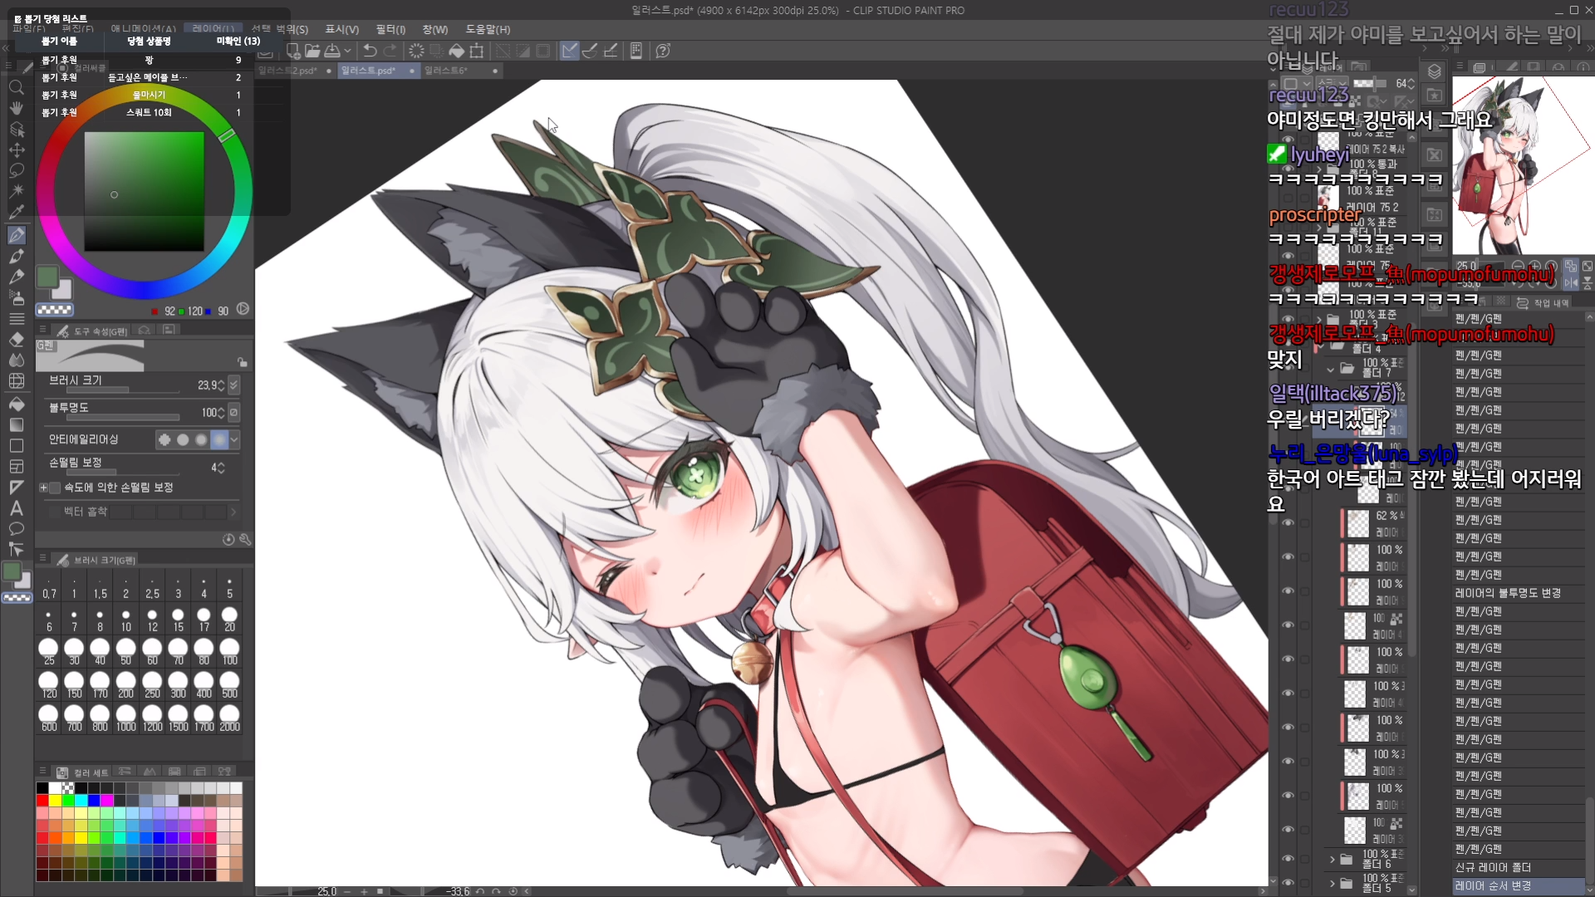Click the Open file folder icon
Viewport: 1595px width, 897px height.
tap(312, 51)
